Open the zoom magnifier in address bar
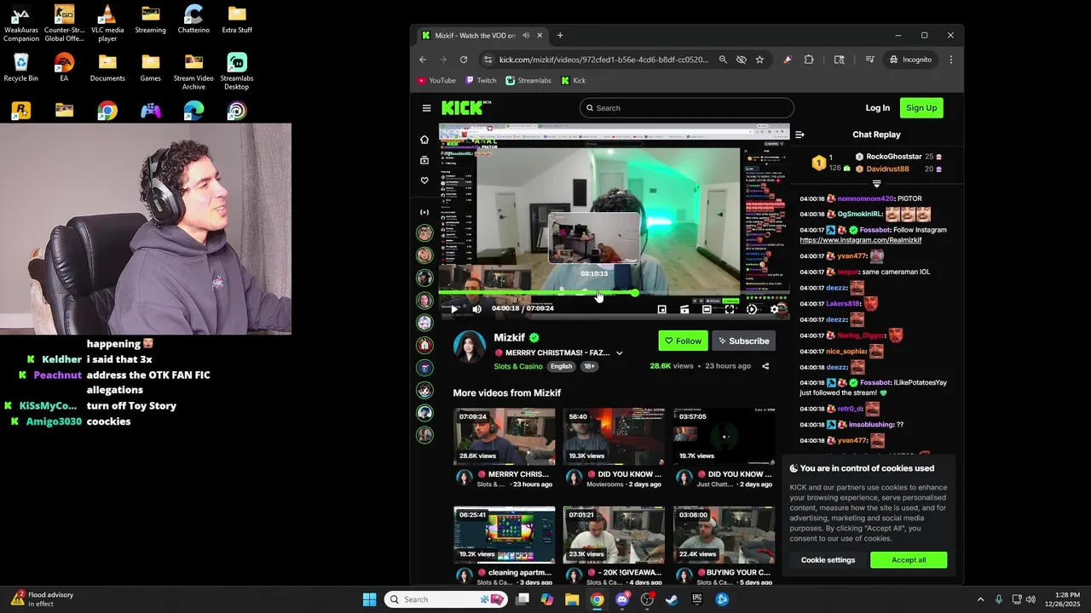Screen dimensions: 1091x613 tap(723, 60)
